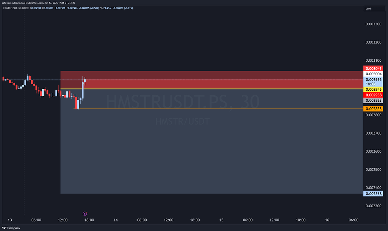Click the large gray profit target zone
This screenshot has width=388, height=231.
click(211, 151)
